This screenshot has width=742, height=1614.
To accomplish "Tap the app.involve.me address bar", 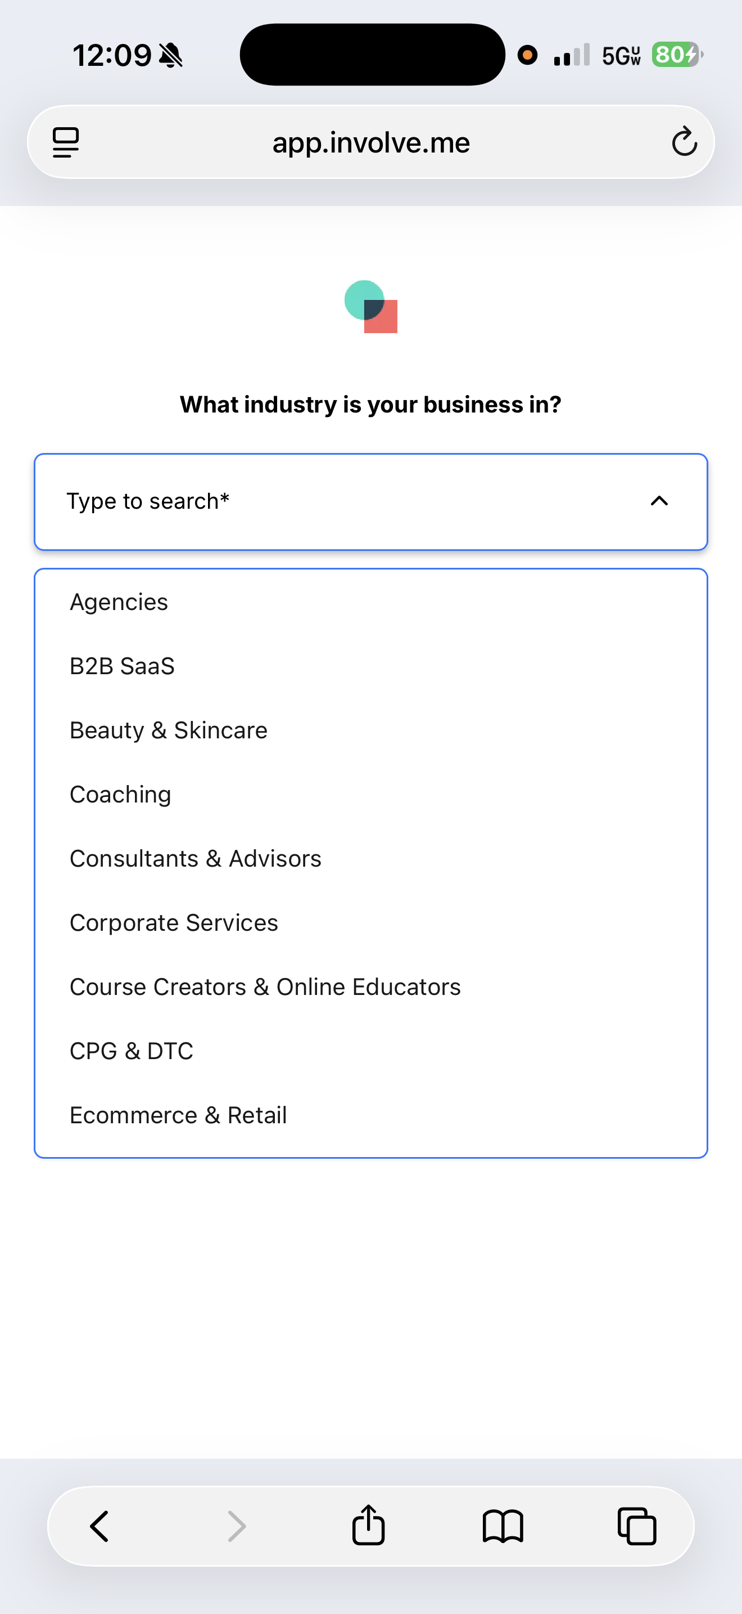I will pos(371,142).
